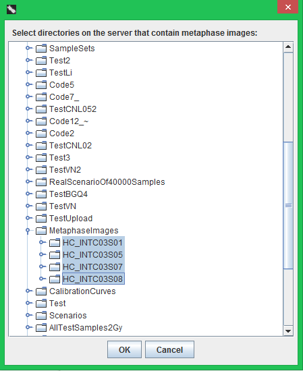The width and height of the screenshot is (303, 371).
Task: Select the TestCNL052 folder icon
Action: pos(41,109)
